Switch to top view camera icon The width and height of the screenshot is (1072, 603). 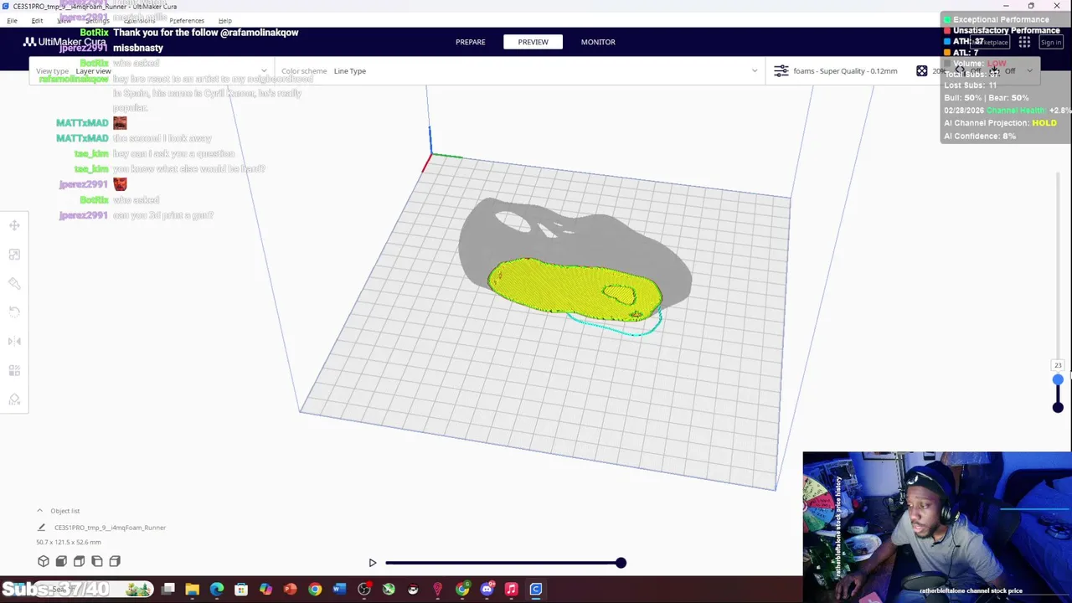click(x=79, y=561)
